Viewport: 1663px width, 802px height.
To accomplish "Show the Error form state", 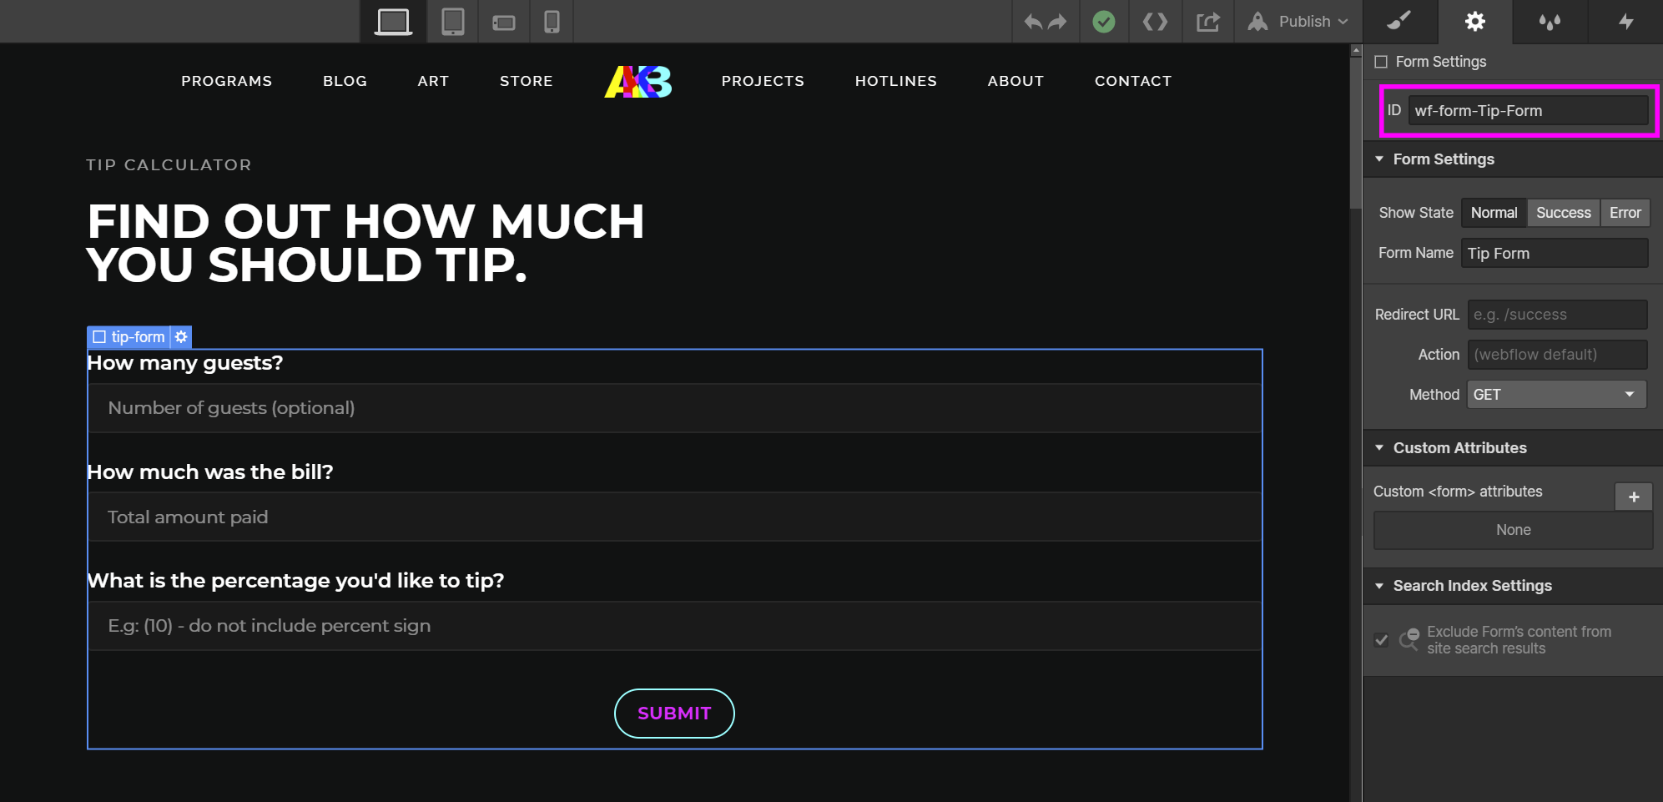I will click(x=1625, y=213).
